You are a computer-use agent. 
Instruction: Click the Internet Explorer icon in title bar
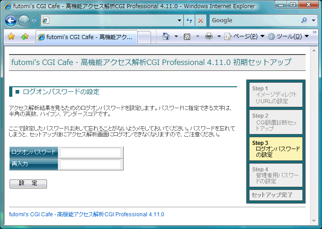click(x=7, y=6)
